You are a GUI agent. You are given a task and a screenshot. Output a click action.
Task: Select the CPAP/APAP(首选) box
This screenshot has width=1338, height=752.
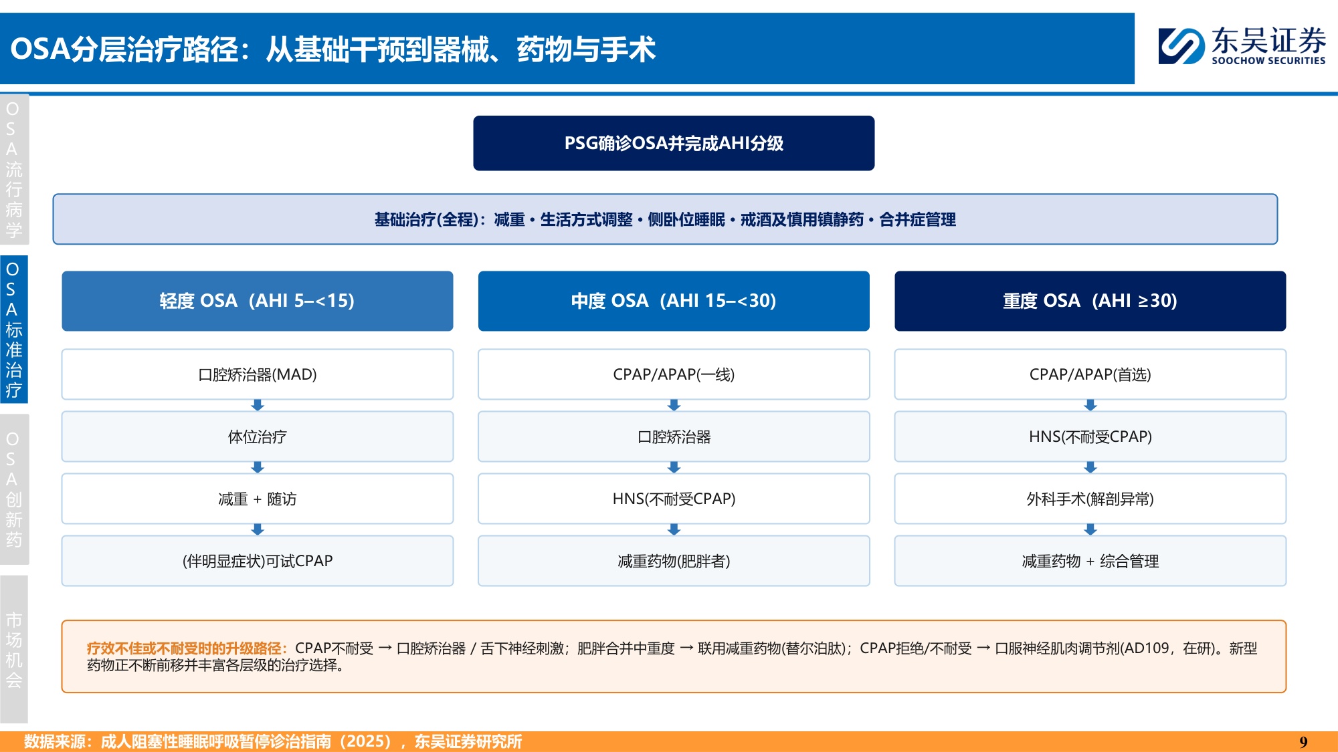tap(1090, 374)
